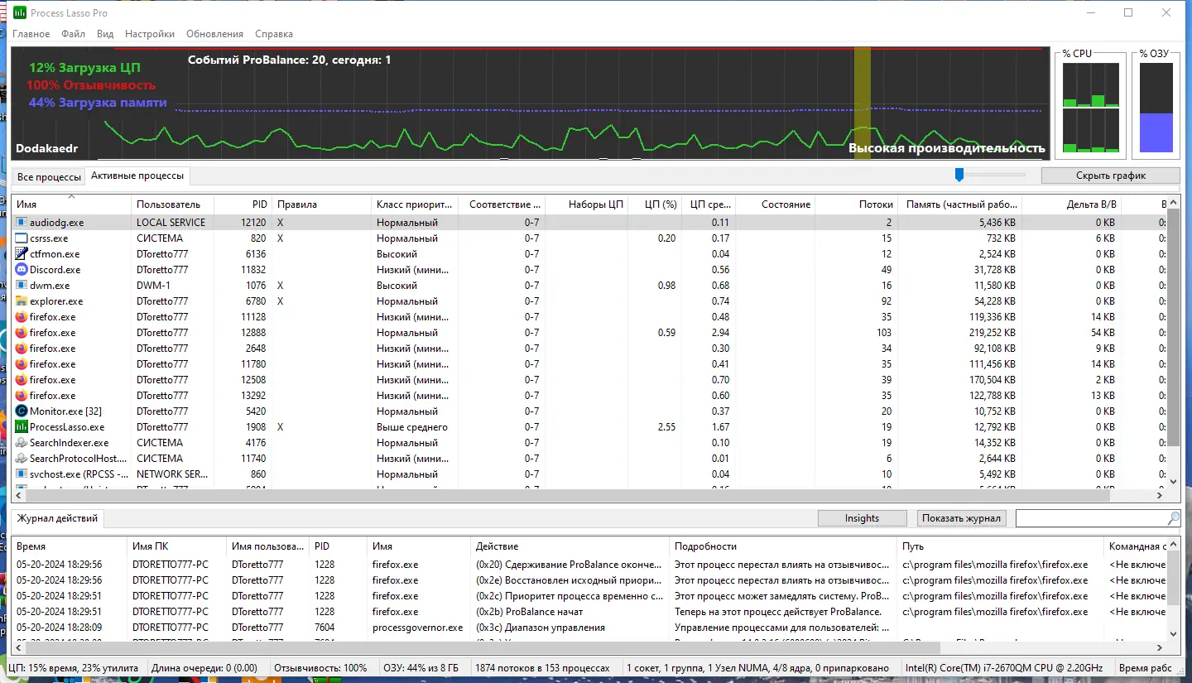Select the Firefox icon in the PID 13292 row
This screenshot has width=1192, height=683.
pyautogui.click(x=22, y=396)
